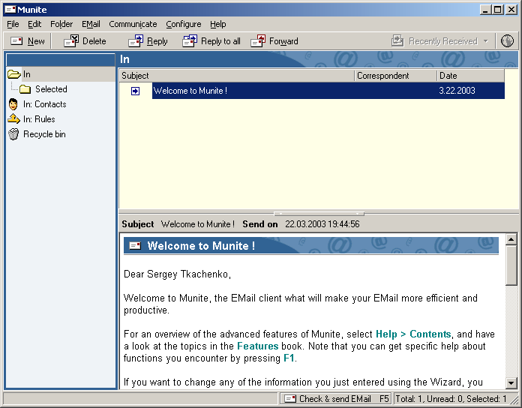522x408 pixels.
Task: Delete the selected message via toolbar
Action: pyautogui.click(x=71, y=41)
